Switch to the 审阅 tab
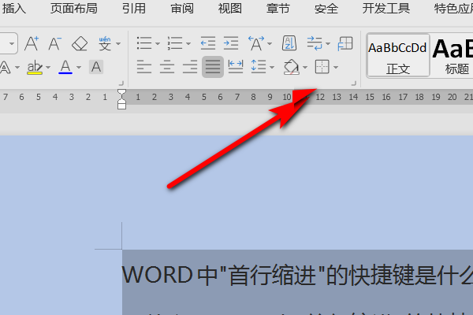Viewport: 473px width, 315px height. pos(182,9)
